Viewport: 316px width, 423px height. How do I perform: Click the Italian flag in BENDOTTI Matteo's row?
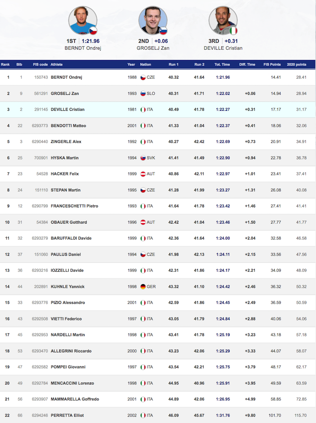tap(143, 126)
